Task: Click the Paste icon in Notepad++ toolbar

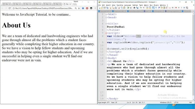Action: (125, 8)
